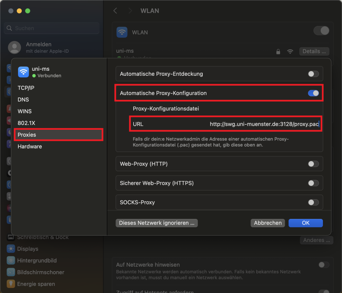Click the Hintergrundbild sidebar icon
This screenshot has height=293, width=342.
coord(11,261)
